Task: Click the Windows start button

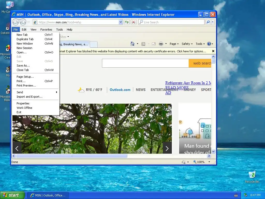Action: 12,195
